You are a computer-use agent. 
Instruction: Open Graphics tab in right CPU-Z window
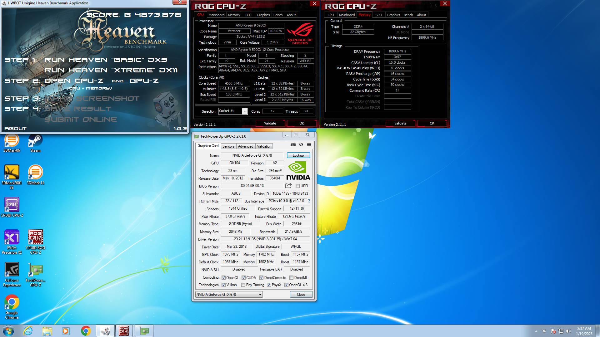(393, 15)
